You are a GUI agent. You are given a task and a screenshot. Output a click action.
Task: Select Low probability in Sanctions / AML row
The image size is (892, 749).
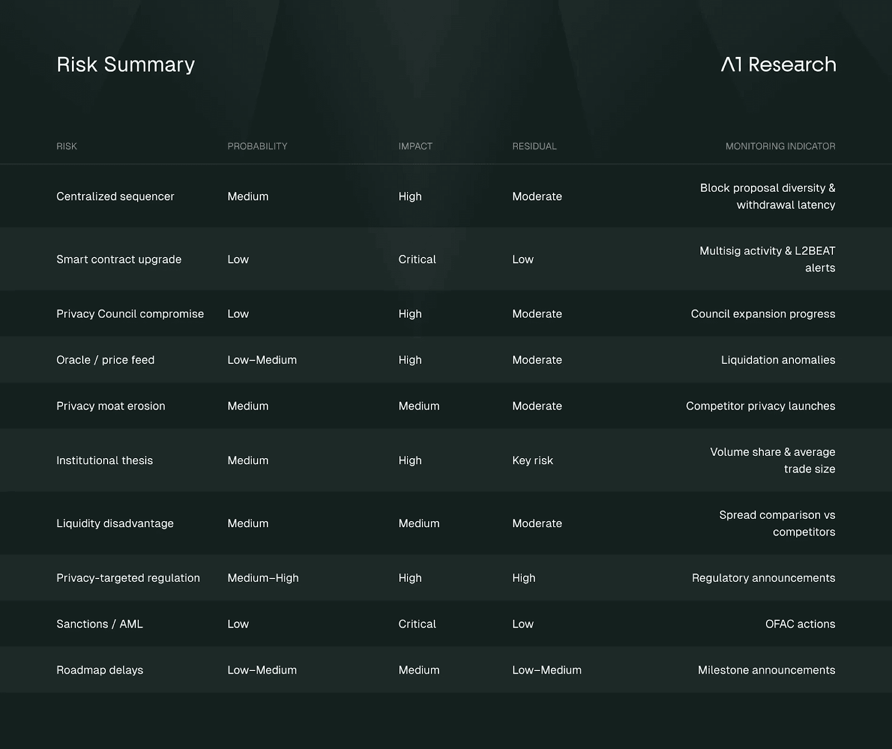coord(238,624)
